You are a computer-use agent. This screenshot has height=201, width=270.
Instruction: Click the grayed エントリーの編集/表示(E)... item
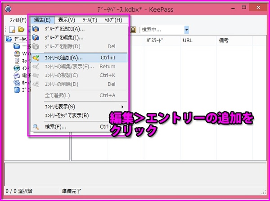(79, 67)
